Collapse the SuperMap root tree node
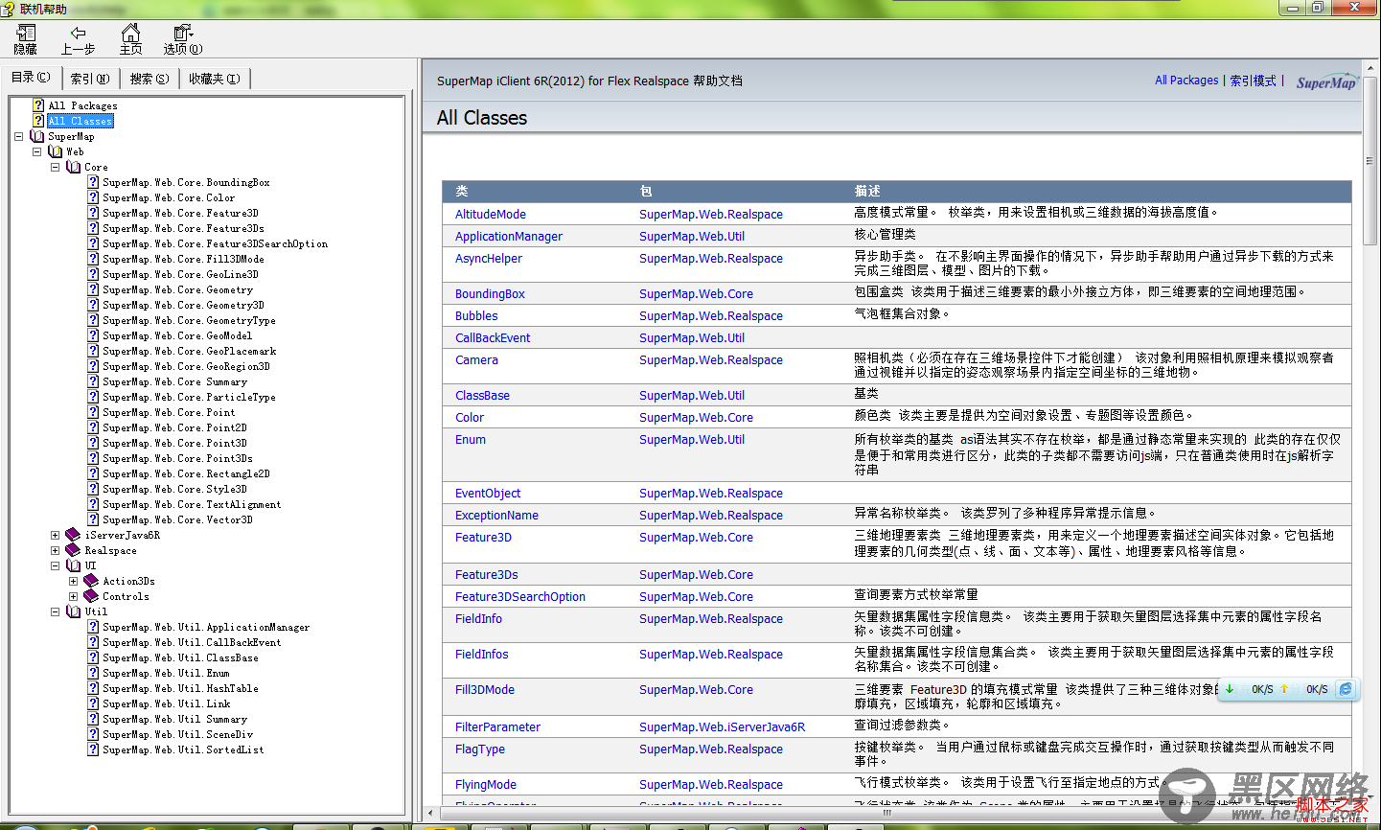The image size is (1381, 830). point(18,136)
